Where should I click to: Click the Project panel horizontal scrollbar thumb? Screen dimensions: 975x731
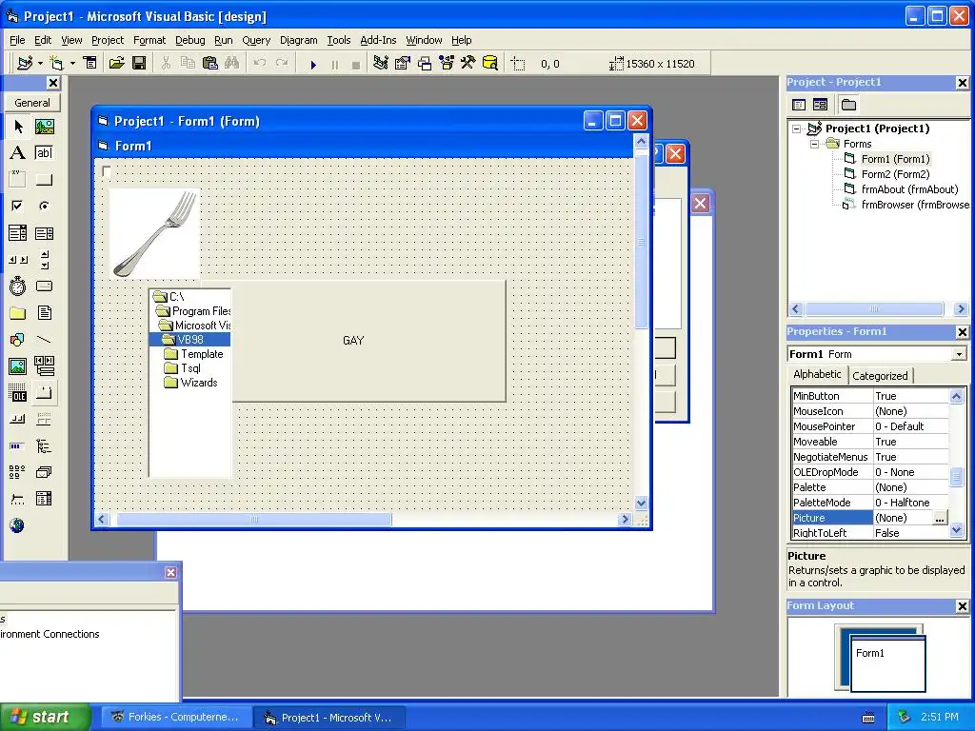pyautogui.click(x=874, y=309)
